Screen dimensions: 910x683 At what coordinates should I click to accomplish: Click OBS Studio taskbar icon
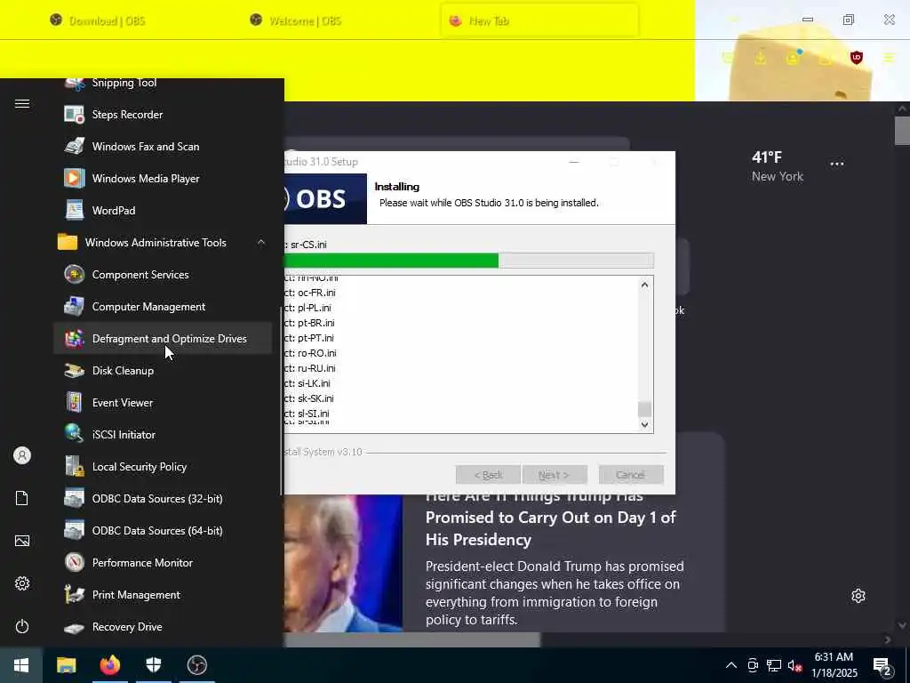point(196,665)
